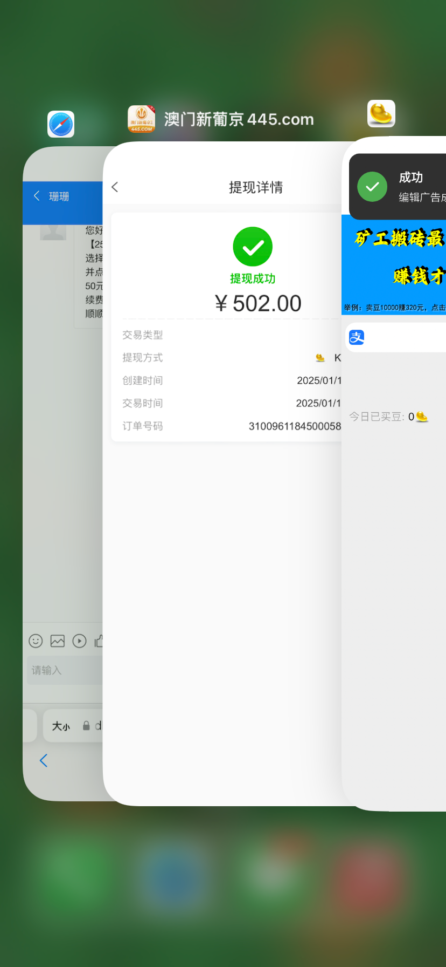
Task: Click the emoji smiley icon in chat
Action: click(x=36, y=641)
